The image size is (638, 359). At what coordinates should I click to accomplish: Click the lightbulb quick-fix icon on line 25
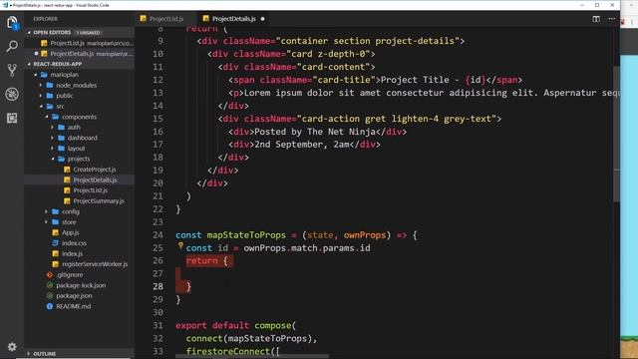(x=180, y=246)
